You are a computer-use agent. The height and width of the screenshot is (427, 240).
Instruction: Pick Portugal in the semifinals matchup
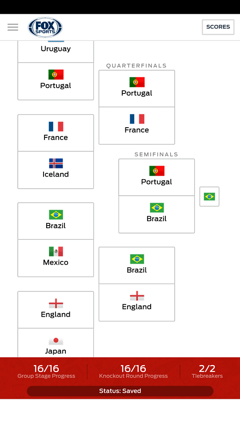click(x=156, y=177)
